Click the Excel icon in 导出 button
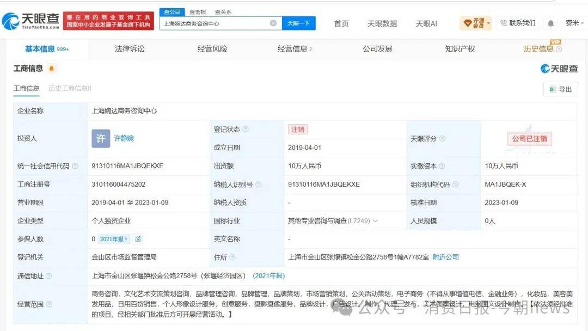The height and width of the screenshot is (331, 588). click(552, 89)
